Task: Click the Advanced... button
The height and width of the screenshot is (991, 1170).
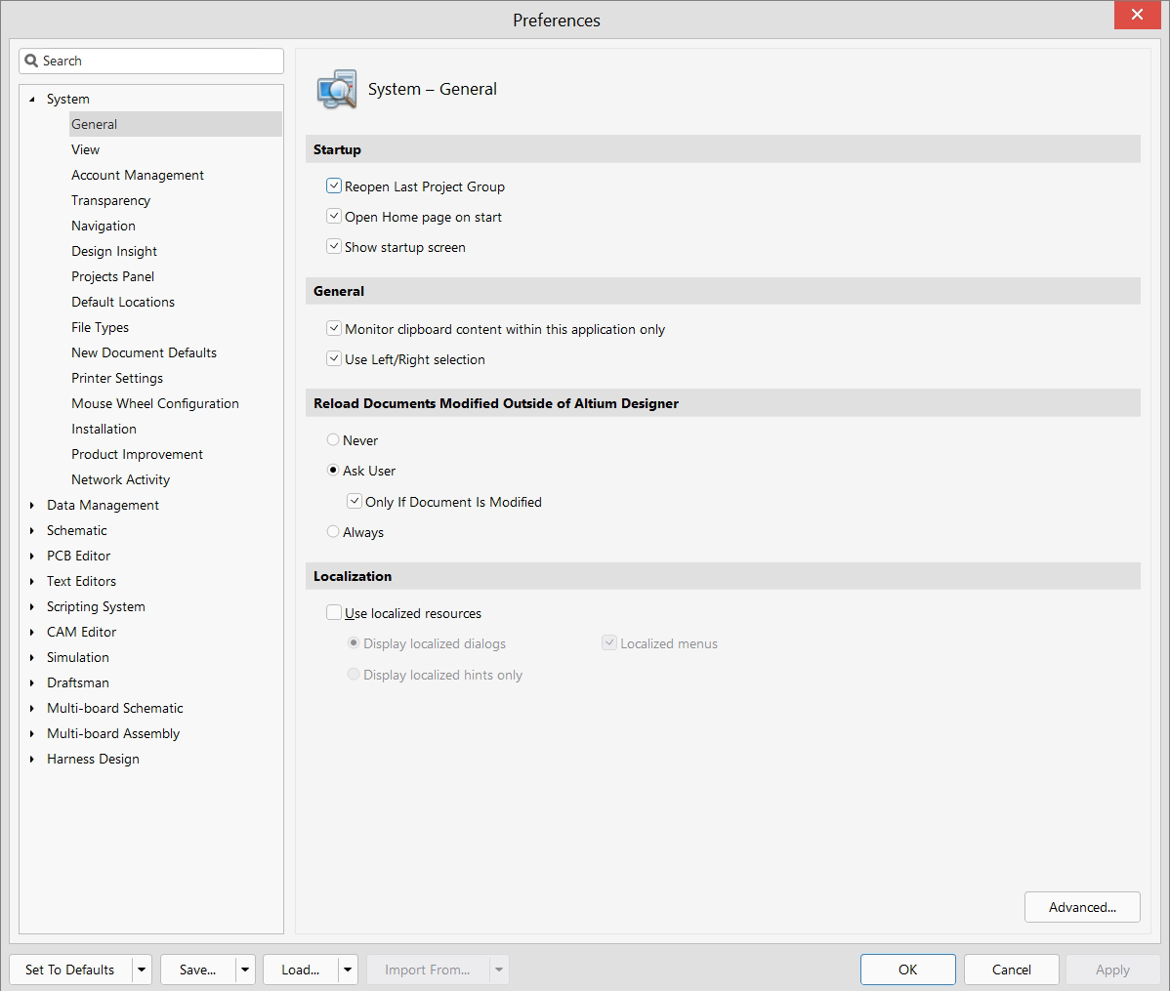Action: coord(1082,907)
